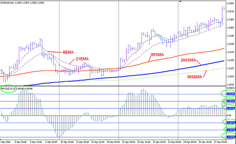Image resolution: width=236 pixels, height=144 pixels.
Task: Click the 18 Apr 12:00 time label
Action: tap(144, 142)
